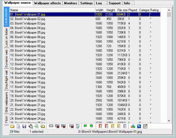Click the scrollbar down arrow
The image size is (176, 138).
tap(169, 121)
